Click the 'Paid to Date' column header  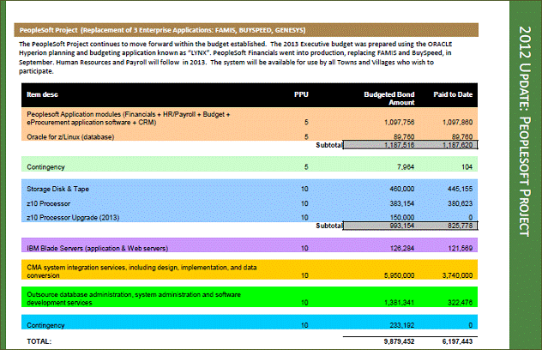453,94
